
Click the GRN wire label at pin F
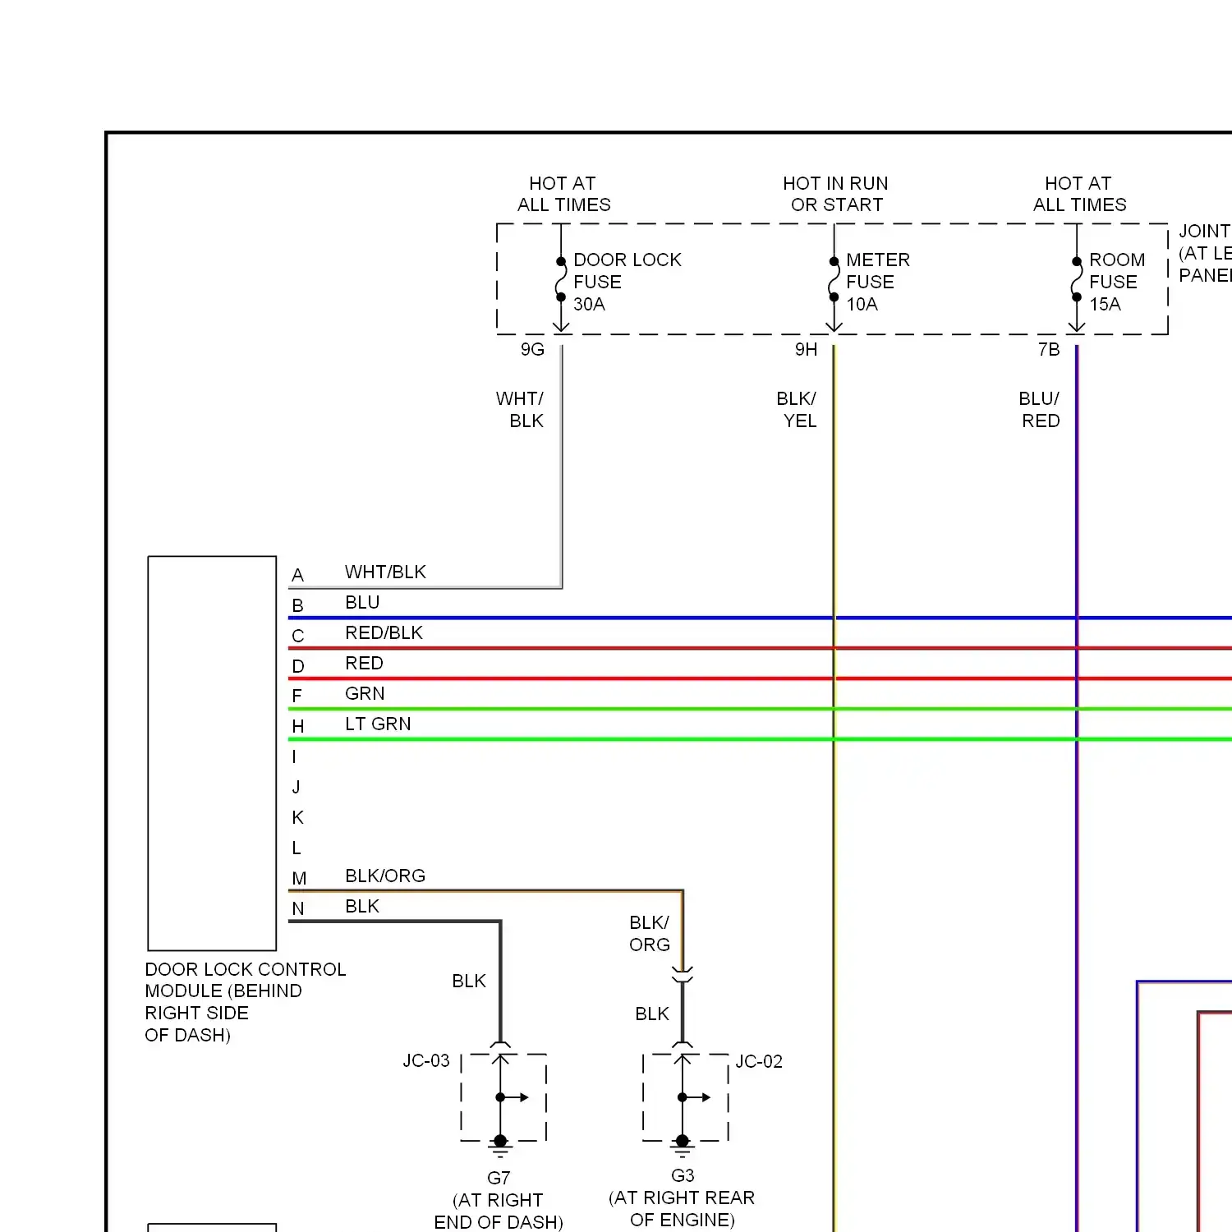[365, 693]
